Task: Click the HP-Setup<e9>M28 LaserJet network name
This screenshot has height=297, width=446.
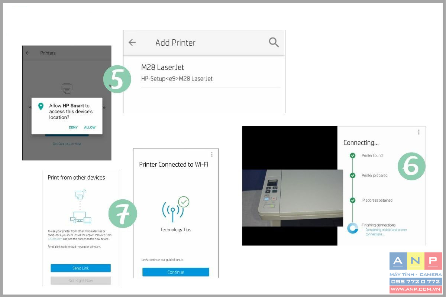Action: [177, 79]
